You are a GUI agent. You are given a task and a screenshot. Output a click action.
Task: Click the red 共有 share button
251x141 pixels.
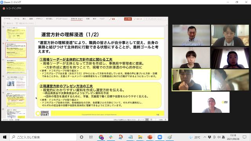tap(128, 19)
